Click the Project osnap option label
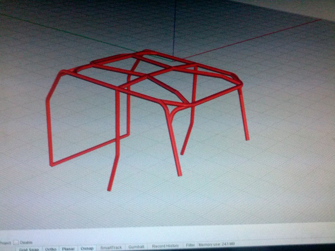 pyautogui.click(x=5, y=243)
